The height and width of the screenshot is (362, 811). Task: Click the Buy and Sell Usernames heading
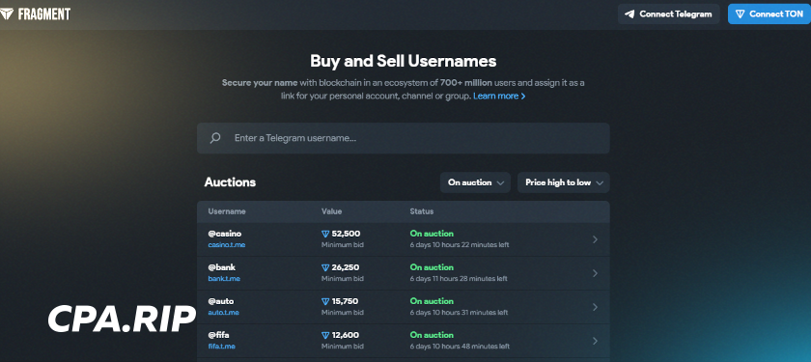tap(404, 61)
